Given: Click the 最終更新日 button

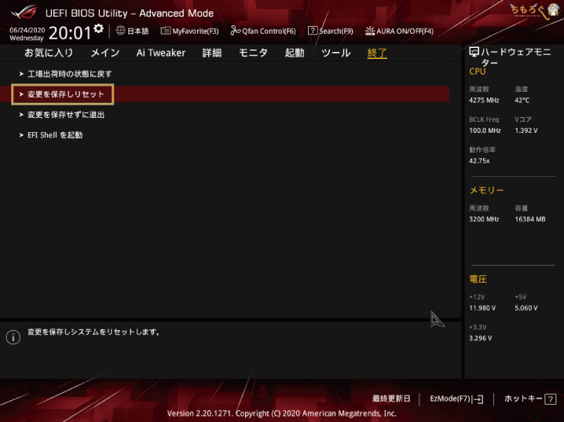Looking at the screenshot, I should pos(391,398).
